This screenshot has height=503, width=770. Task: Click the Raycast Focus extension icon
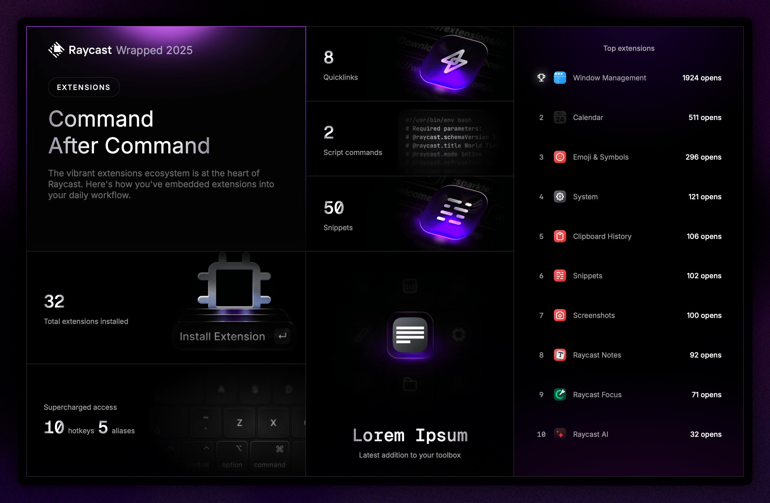click(560, 395)
